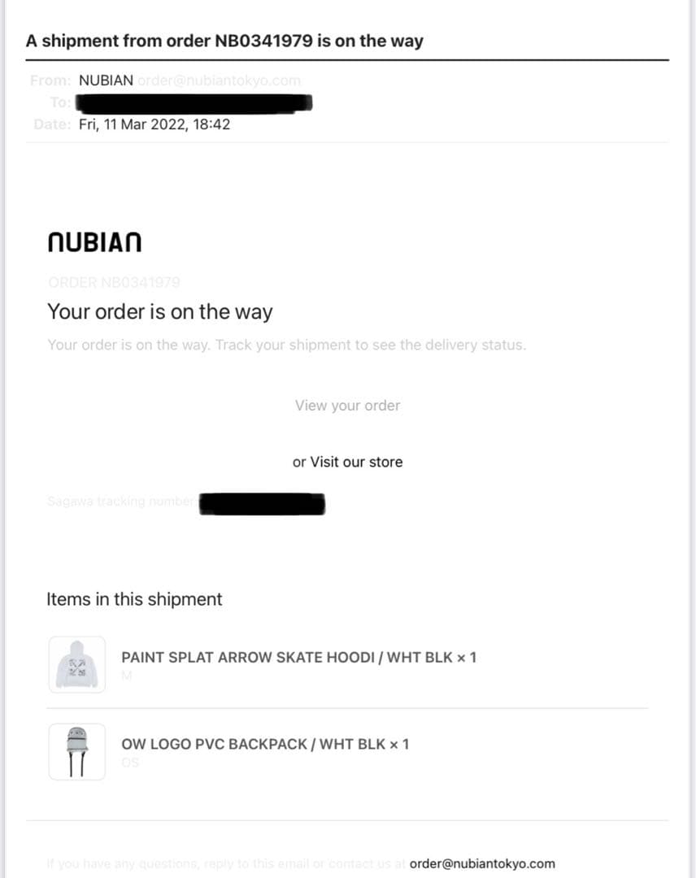Click the sender email address next to NUBIAN
The height and width of the screenshot is (878, 696).
pyautogui.click(x=220, y=80)
